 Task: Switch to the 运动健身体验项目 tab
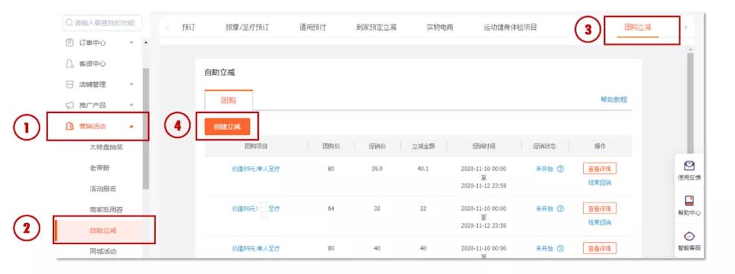tap(510, 27)
